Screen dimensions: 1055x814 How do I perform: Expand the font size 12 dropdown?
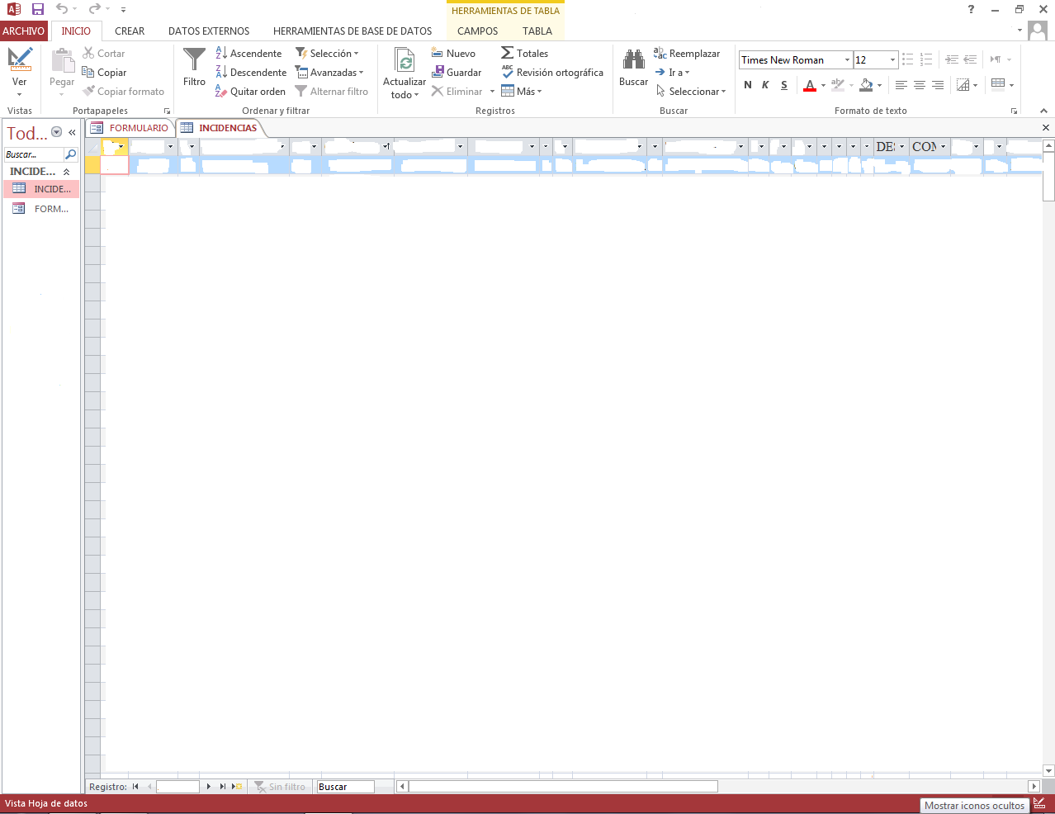pos(892,60)
